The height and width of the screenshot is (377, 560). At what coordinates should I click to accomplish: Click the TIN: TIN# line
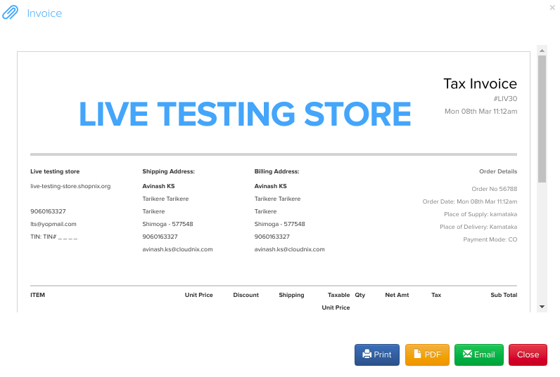(x=54, y=237)
